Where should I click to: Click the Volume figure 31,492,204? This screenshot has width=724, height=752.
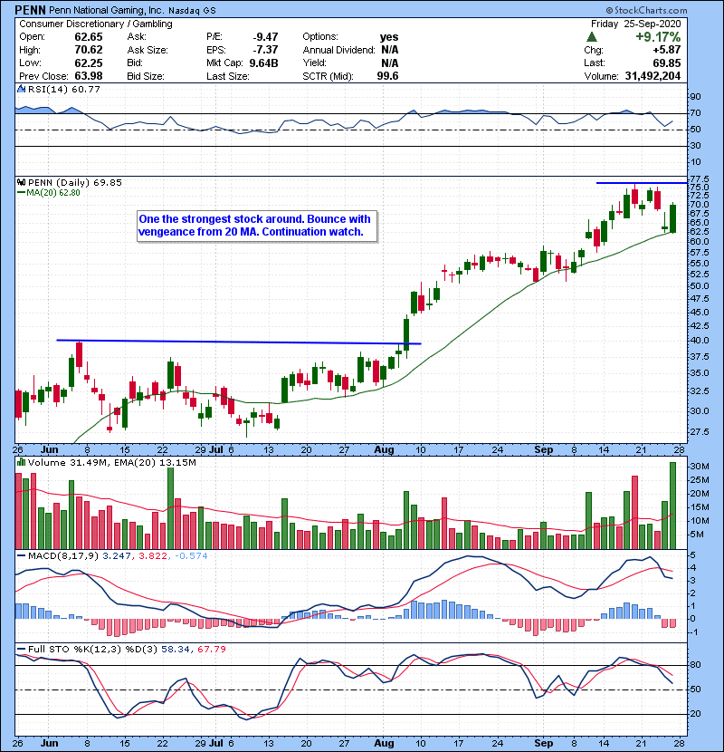tap(653, 76)
